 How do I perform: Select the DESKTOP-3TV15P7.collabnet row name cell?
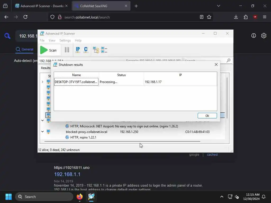[x=76, y=82]
